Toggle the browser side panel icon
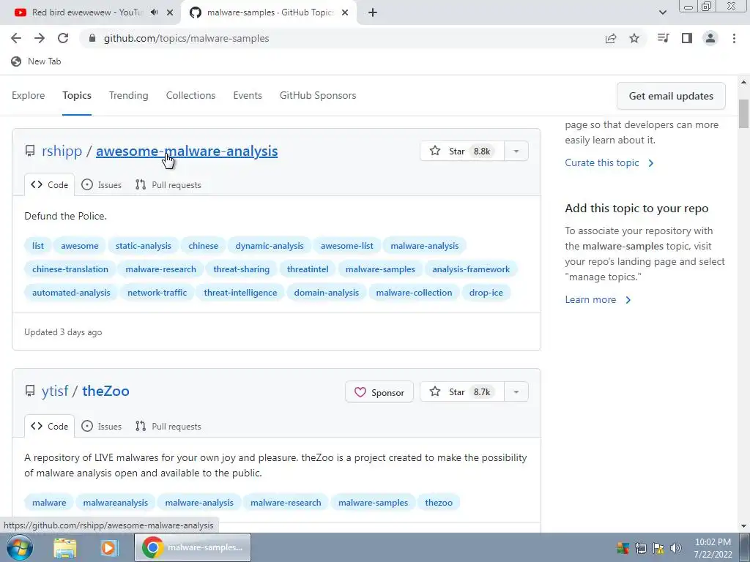 tap(687, 38)
